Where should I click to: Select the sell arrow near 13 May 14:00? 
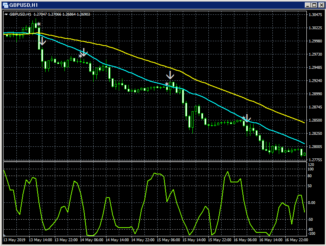tap(42, 41)
